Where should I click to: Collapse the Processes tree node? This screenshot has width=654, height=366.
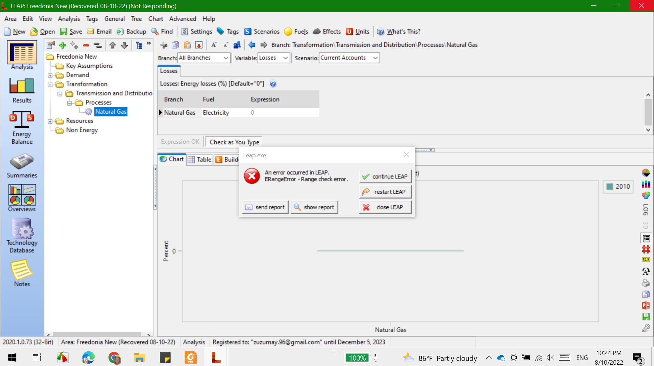click(69, 103)
